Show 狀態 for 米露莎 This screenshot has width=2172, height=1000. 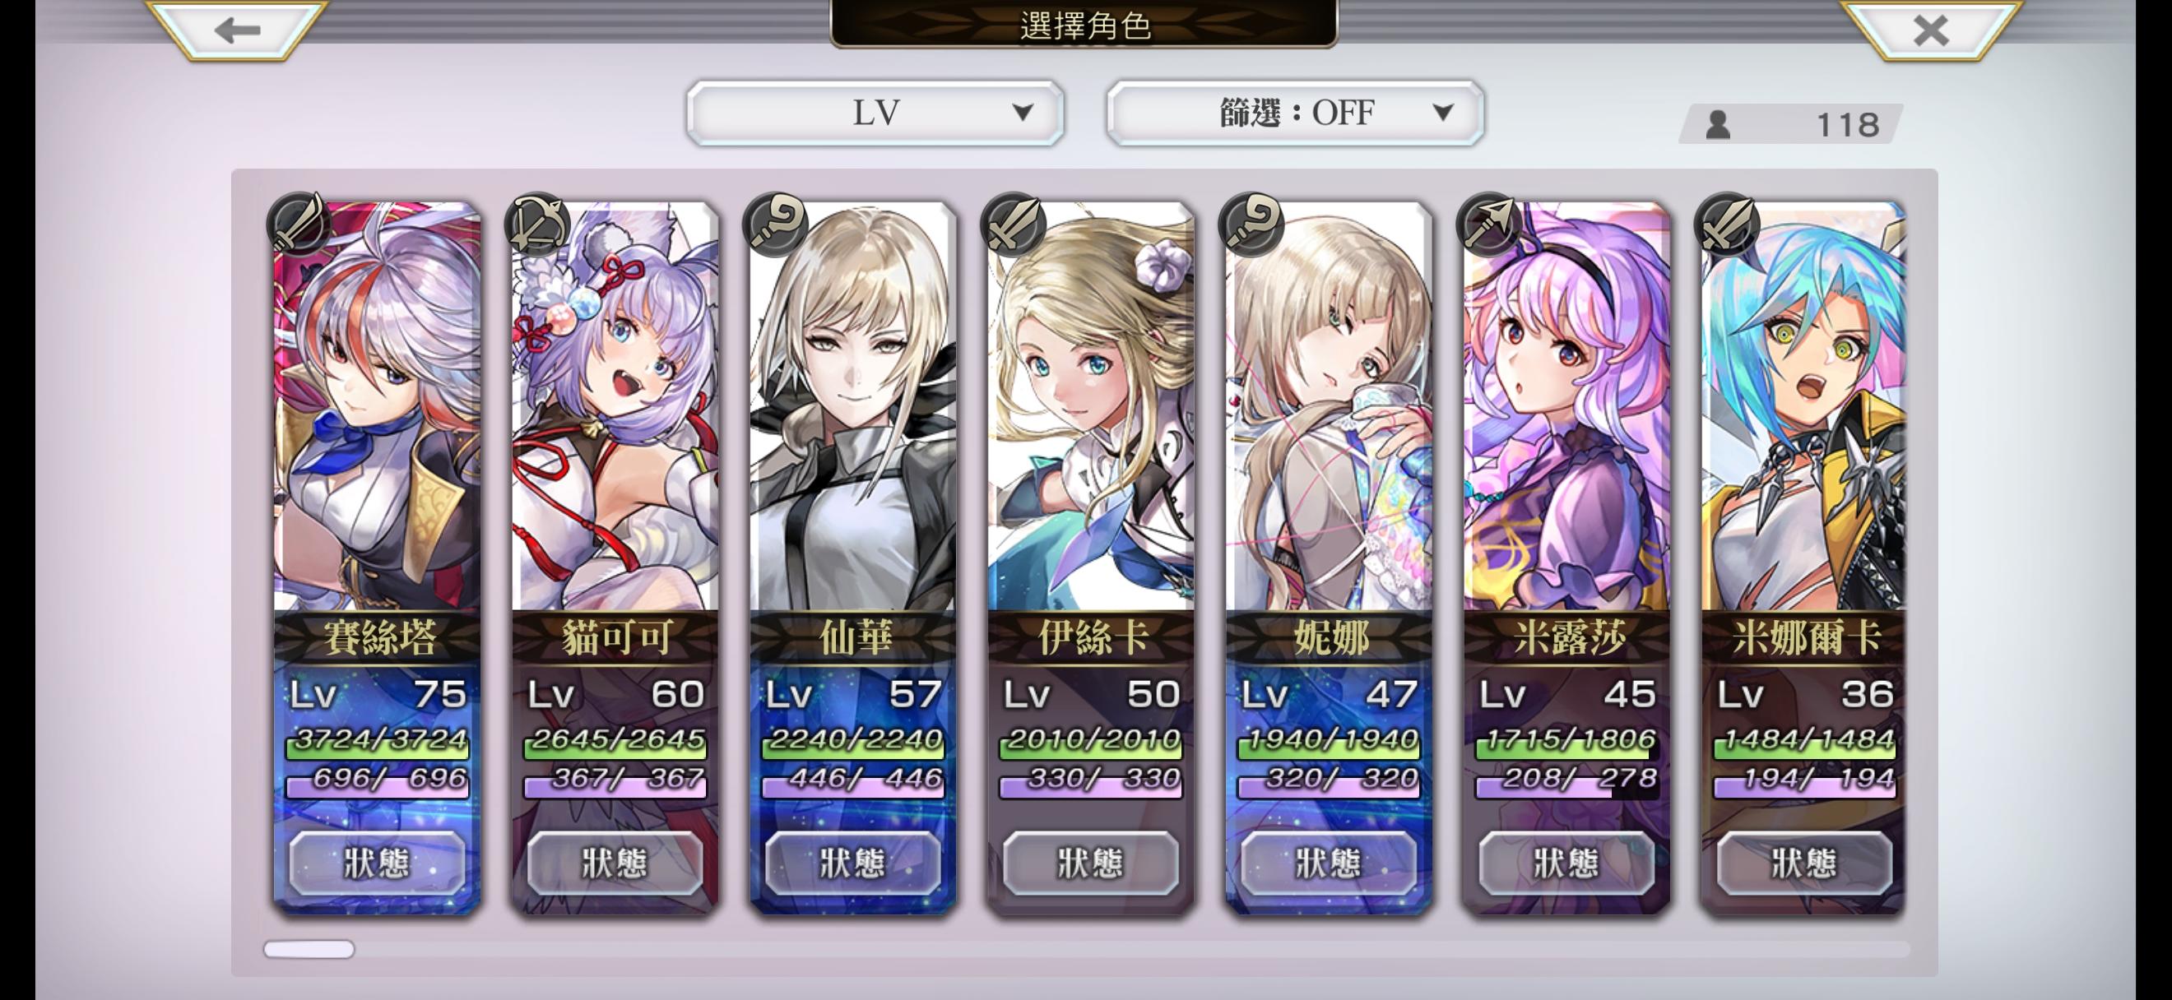click(1566, 863)
